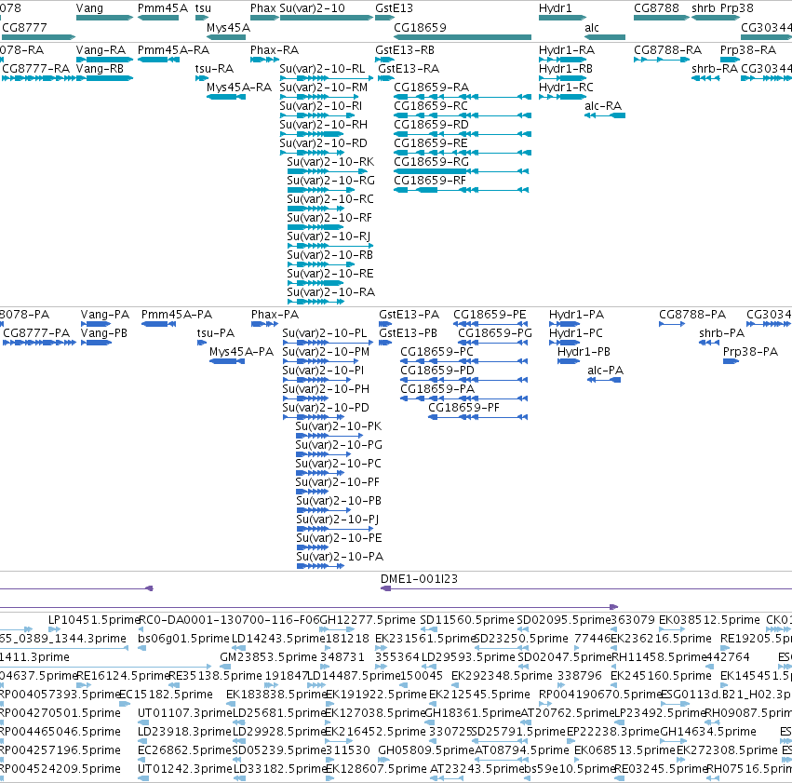Select EST GH18361.5prime

coord(429,722)
